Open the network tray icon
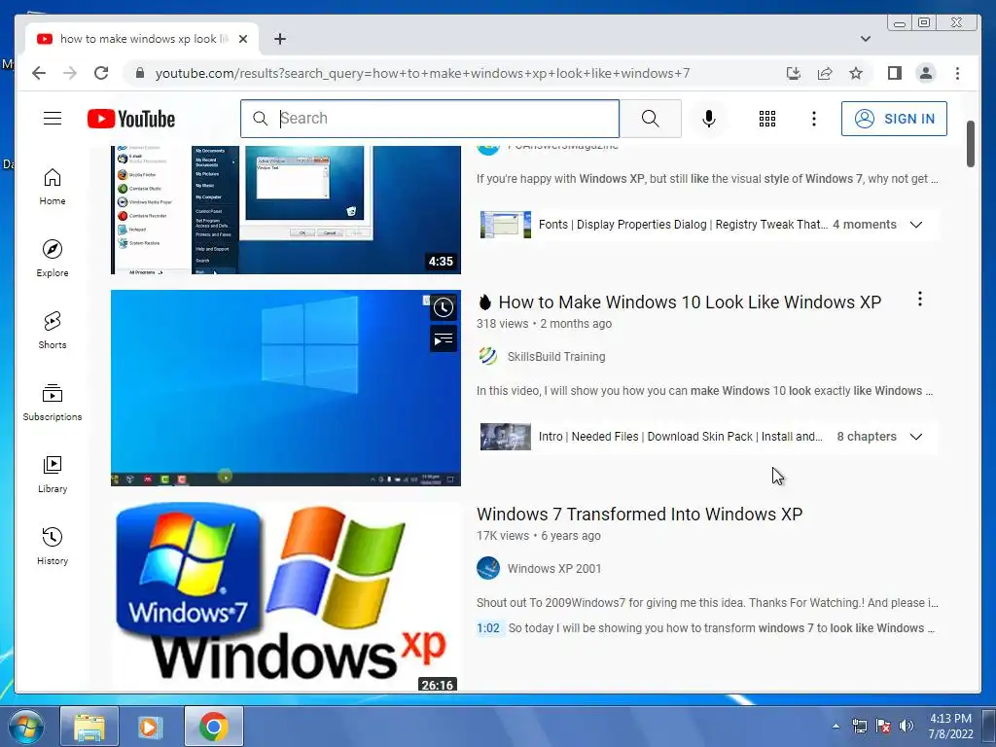Screen dimensions: 996x747 coord(860,726)
